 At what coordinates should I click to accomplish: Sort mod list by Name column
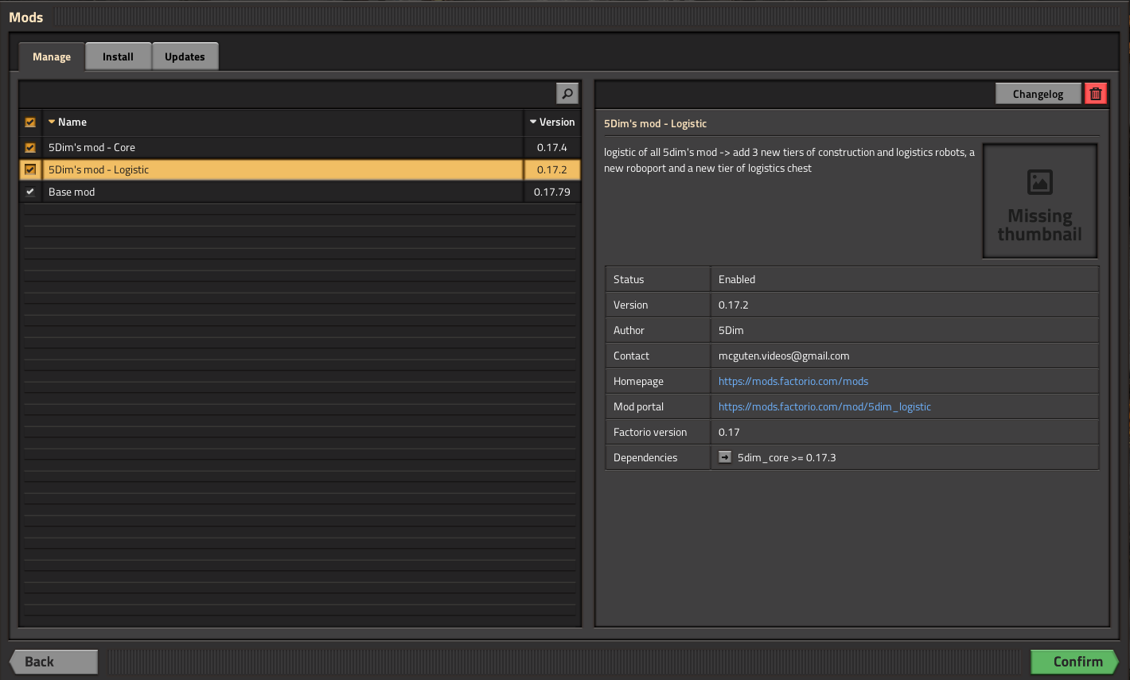point(72,122)
